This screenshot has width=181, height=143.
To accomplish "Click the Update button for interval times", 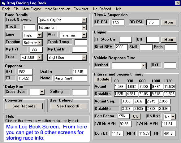I will (x=103, y=79).
